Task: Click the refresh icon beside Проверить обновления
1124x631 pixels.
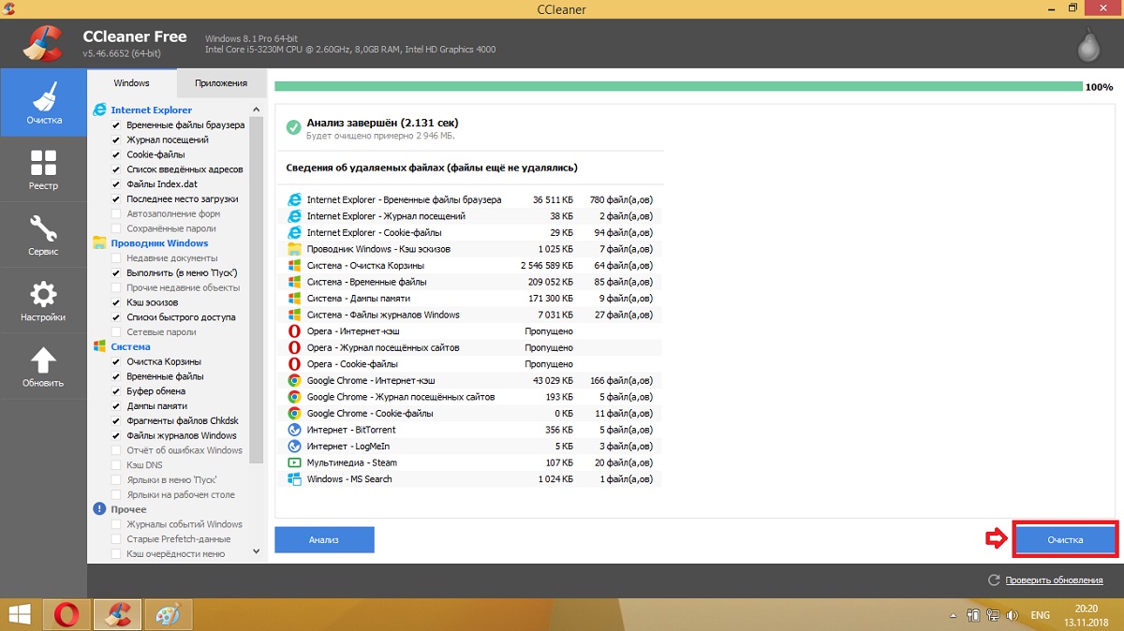Action: pyautogui.click(x=994, y=580)
